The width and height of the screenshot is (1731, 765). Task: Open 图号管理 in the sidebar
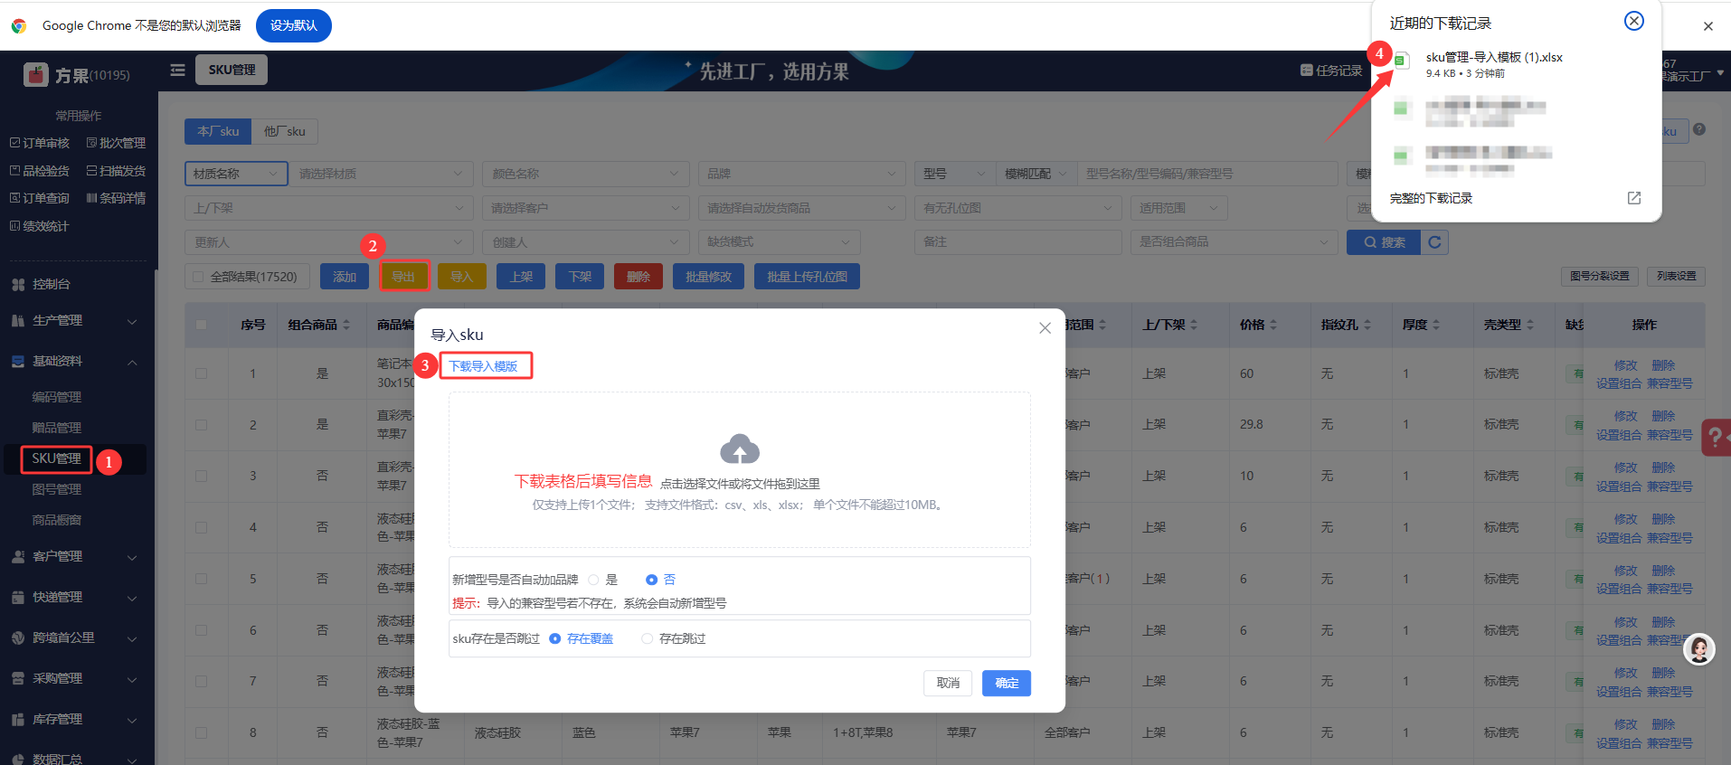click(x=57, y=489)
